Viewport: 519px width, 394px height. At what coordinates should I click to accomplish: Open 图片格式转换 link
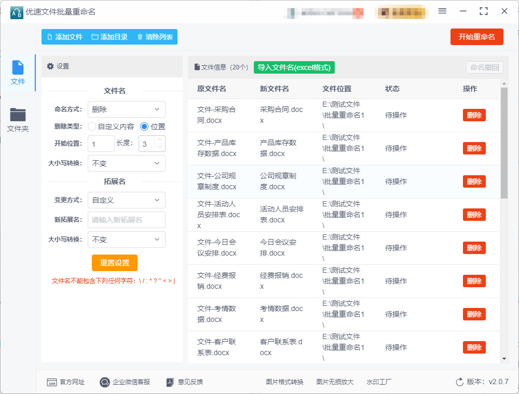point(284,382)
